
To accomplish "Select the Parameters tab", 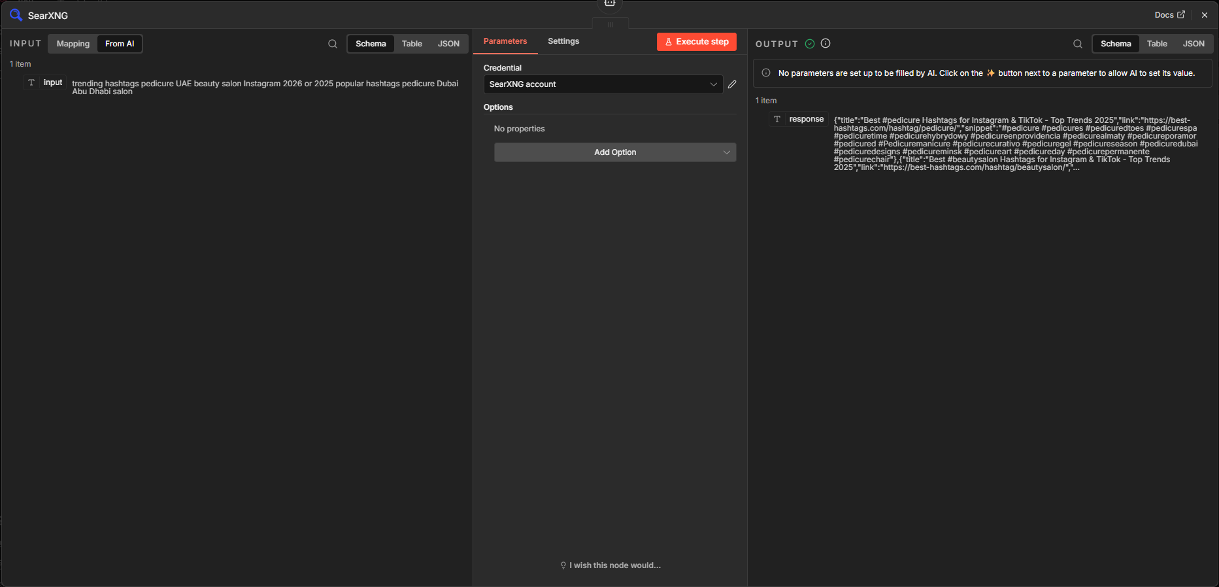I will pos(505,41).
